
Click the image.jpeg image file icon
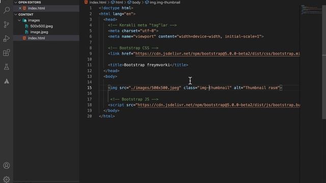tap(26, 32)
